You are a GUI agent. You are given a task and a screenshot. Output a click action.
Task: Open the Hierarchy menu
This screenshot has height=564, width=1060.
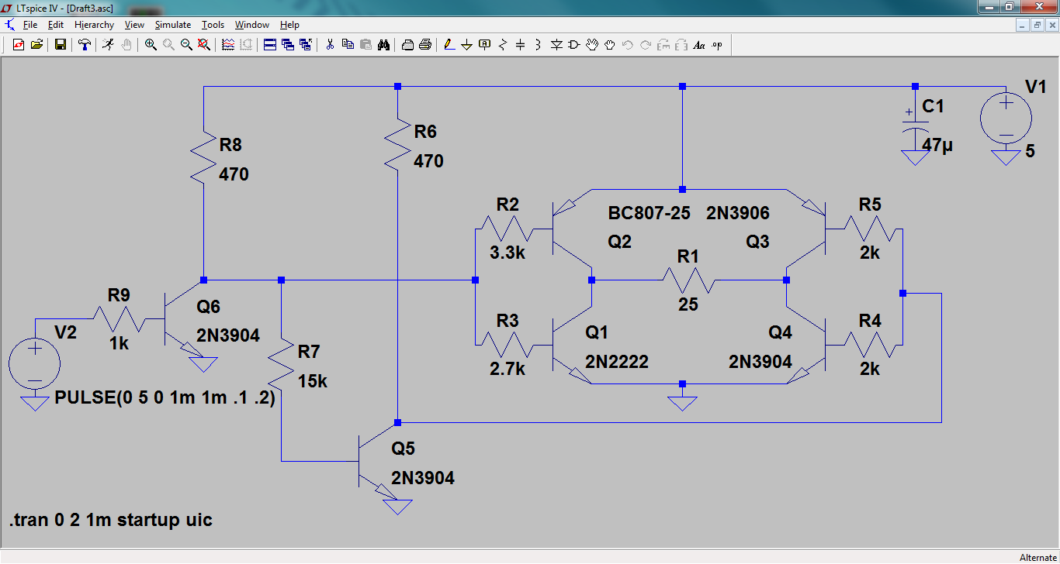coord(94,25)
